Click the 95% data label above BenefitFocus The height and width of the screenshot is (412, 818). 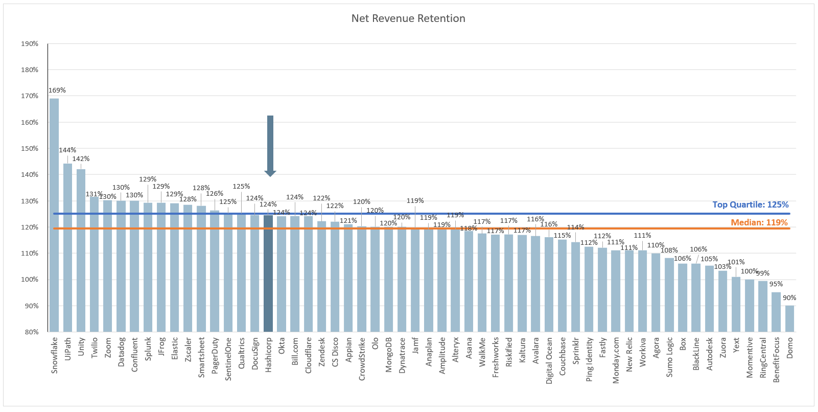(776, 284)
